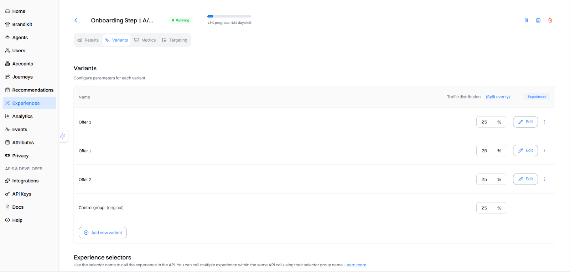Image resolution: width=570 pixels, height=272 pixels.
Task: Switch to the Metrics tab
Action: [x=145, y=40]
